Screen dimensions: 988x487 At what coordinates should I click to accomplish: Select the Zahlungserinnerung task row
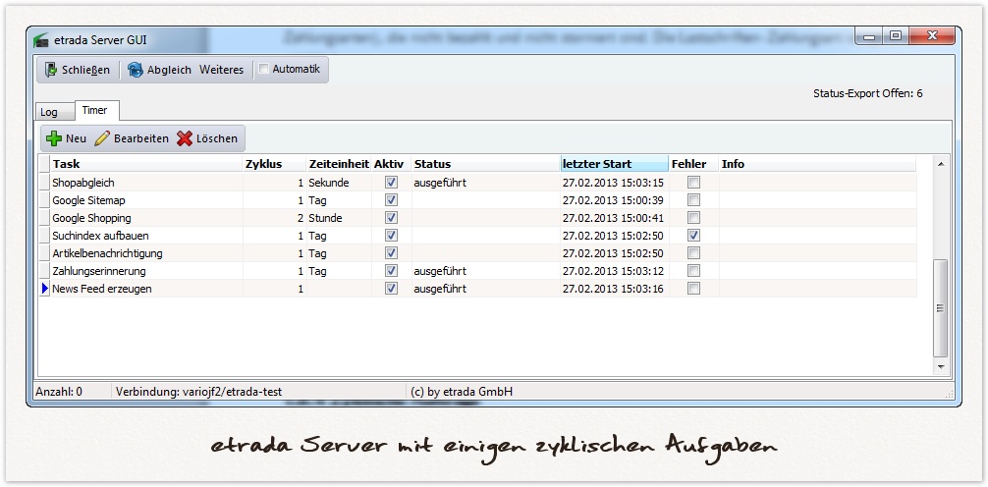99,271
